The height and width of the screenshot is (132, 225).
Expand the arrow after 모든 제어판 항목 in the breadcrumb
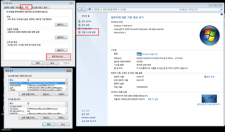pos(119,10)
